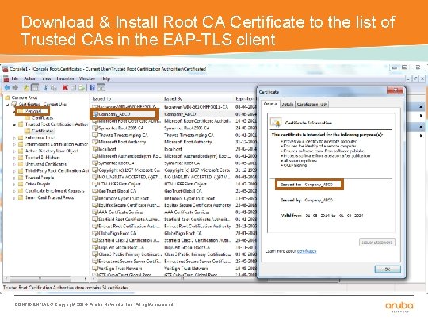
Task: Expand the Active Directory User Object node
Action: click(x=14, y=151)
